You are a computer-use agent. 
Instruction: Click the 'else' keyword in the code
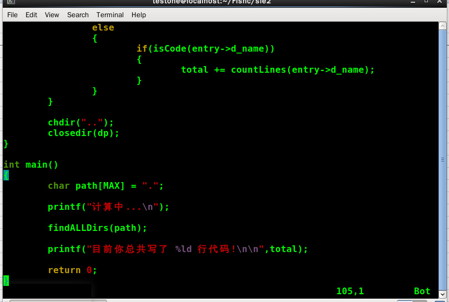tap(103, 28)
